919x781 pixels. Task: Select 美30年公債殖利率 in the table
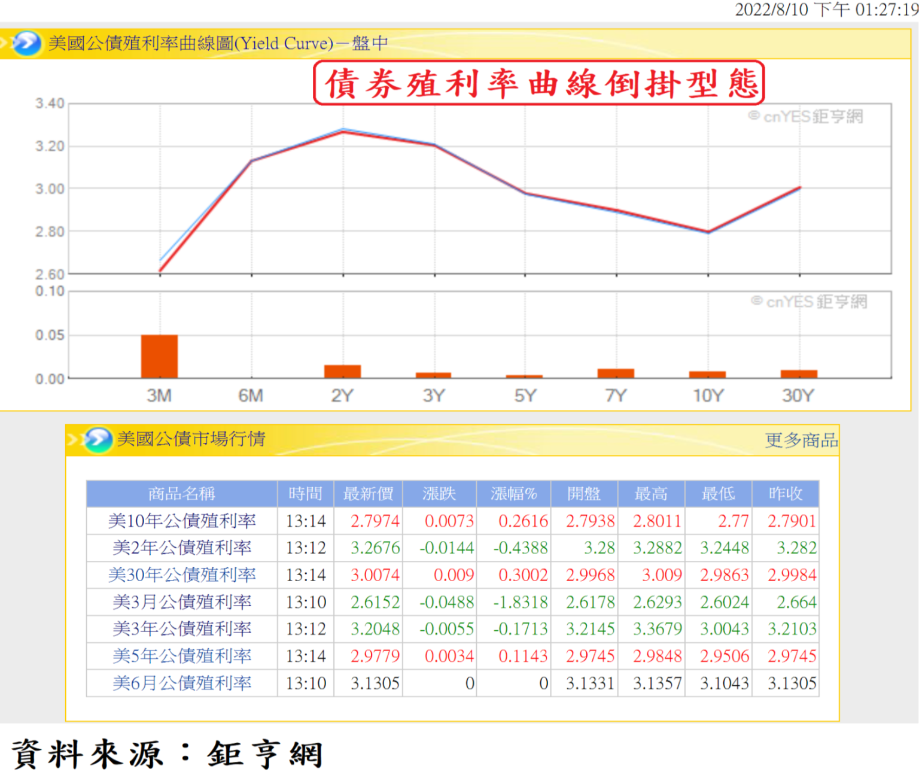click(182, 575)
